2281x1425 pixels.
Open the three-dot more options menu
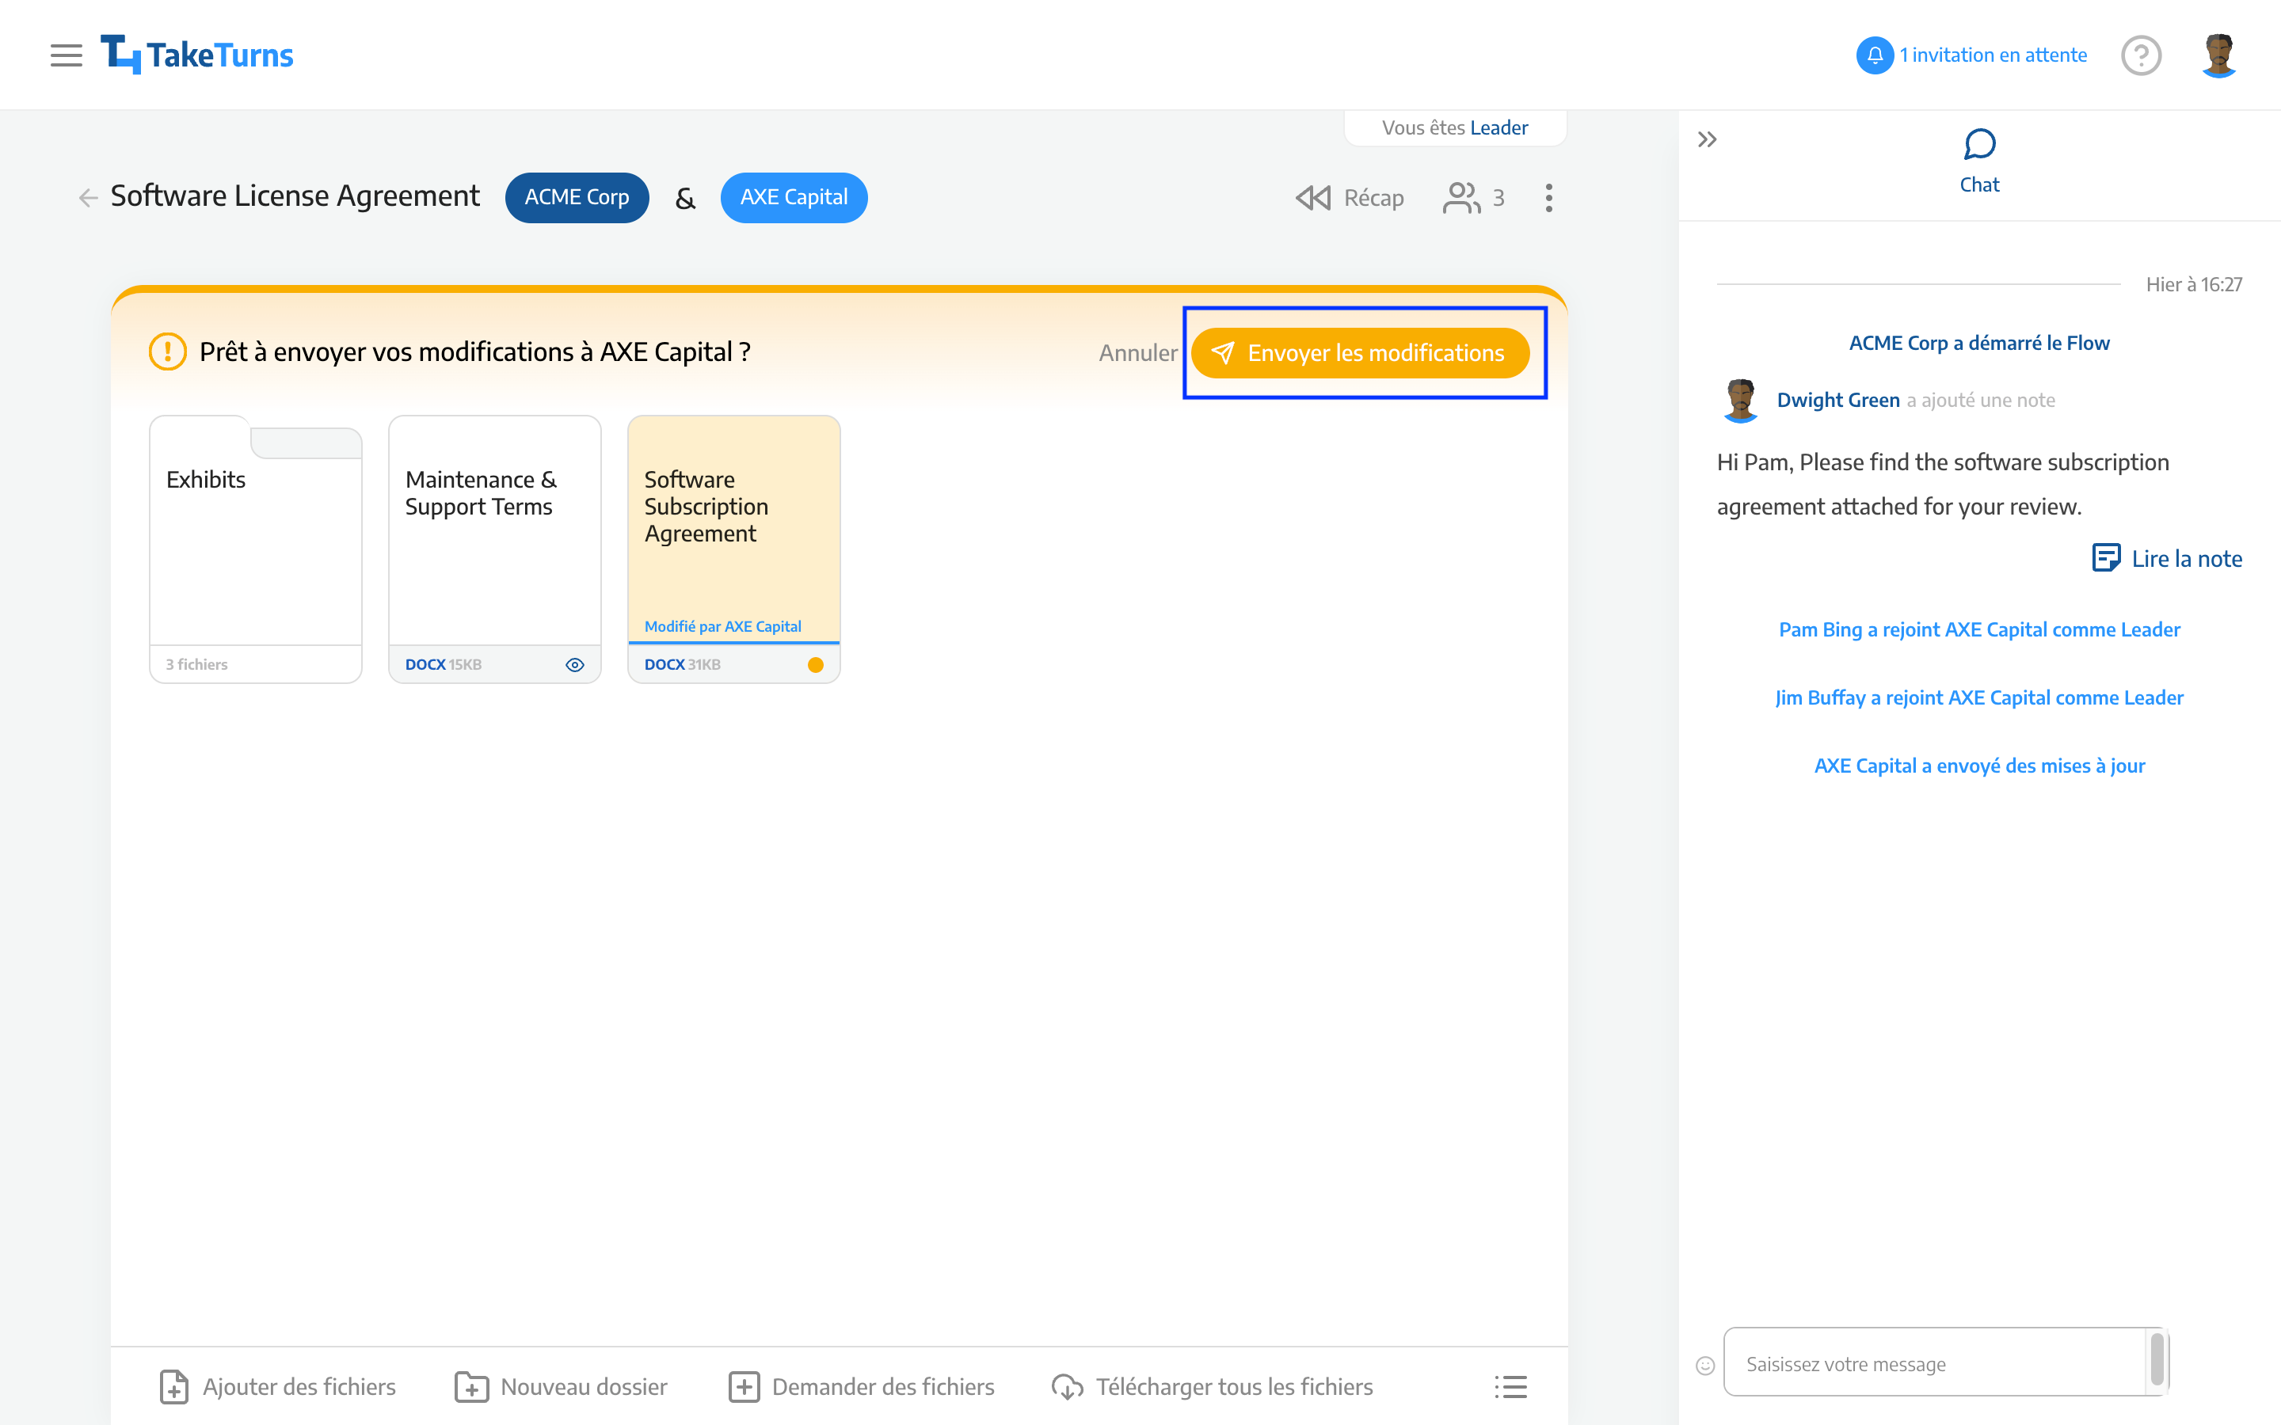click(x=1548, y=197)
